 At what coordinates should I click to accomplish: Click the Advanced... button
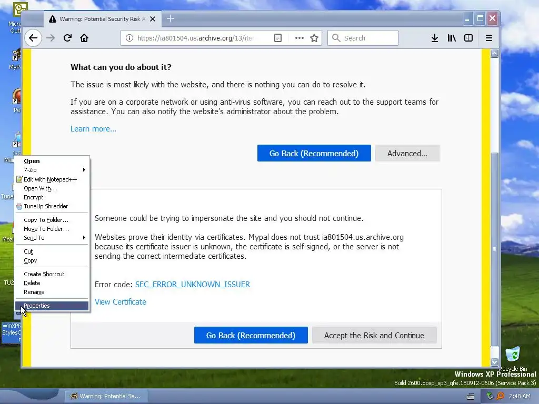pyautogui.click(x=407, y=153)
